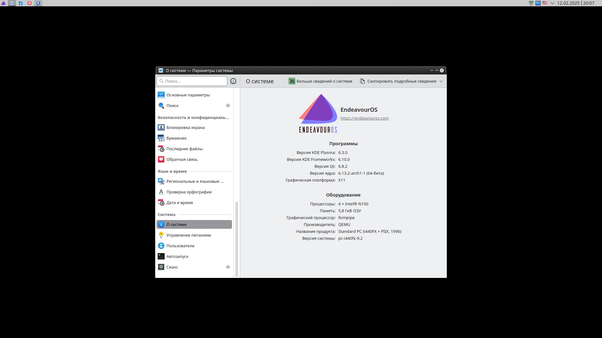This screenshot has width=602, height=338.
Task: Click the System Settings taskbar icon
Action: click(x=12, y=3)
